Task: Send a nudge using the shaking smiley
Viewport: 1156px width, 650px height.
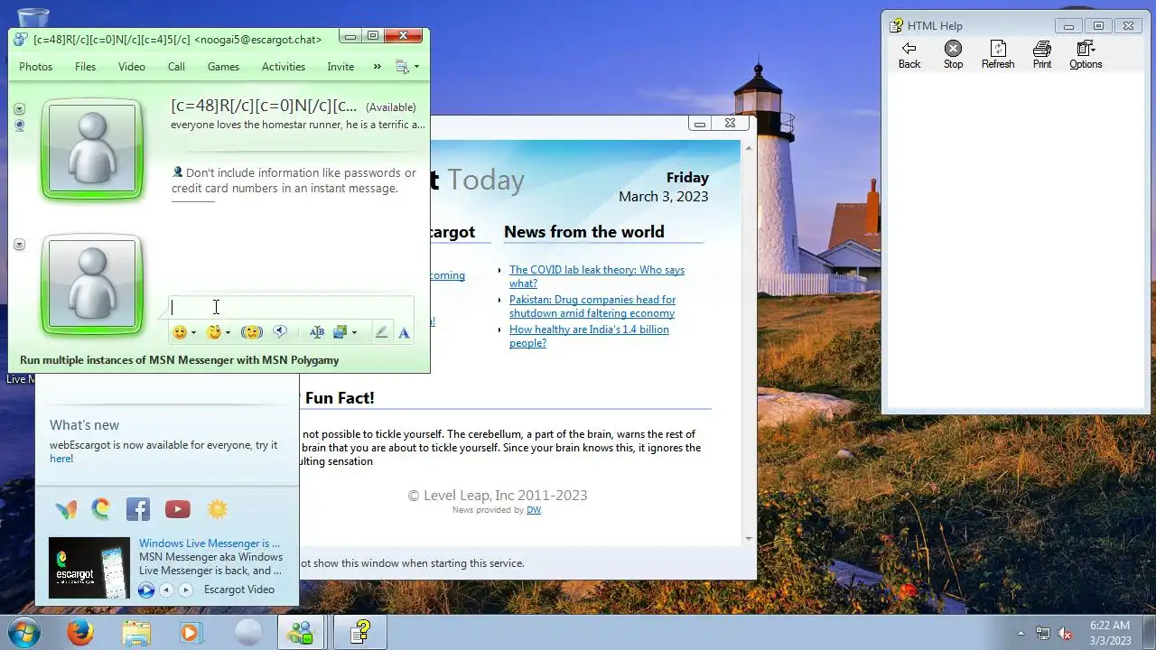Action: 252,332
